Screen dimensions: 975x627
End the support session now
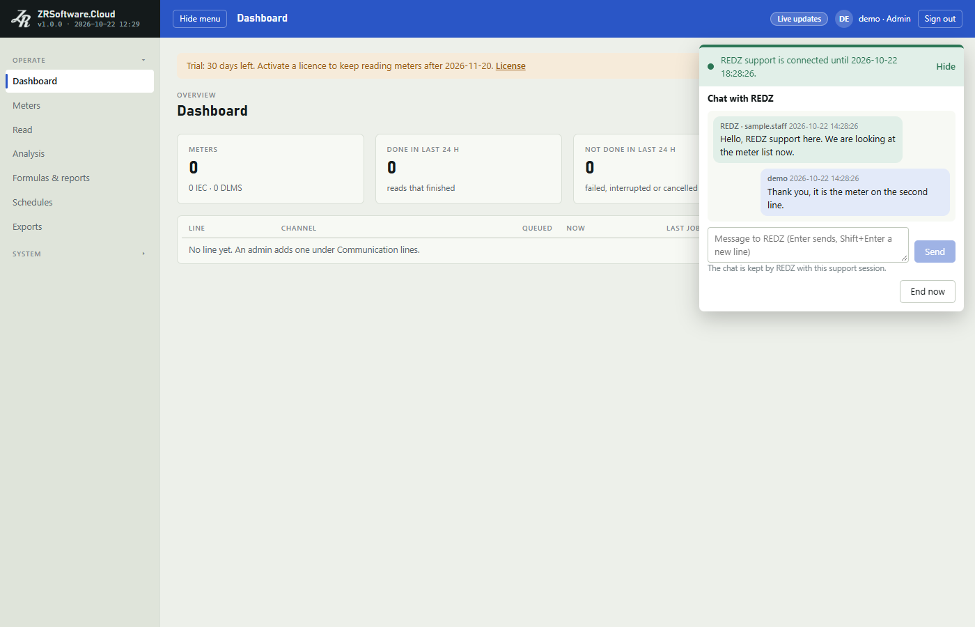pyautogui.click(x=928, y=292)
